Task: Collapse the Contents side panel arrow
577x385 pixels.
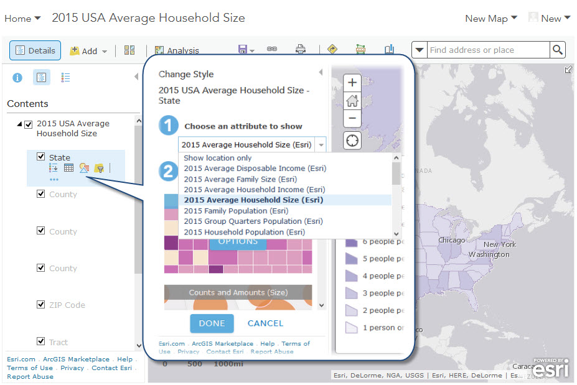Action: point(136,77)
